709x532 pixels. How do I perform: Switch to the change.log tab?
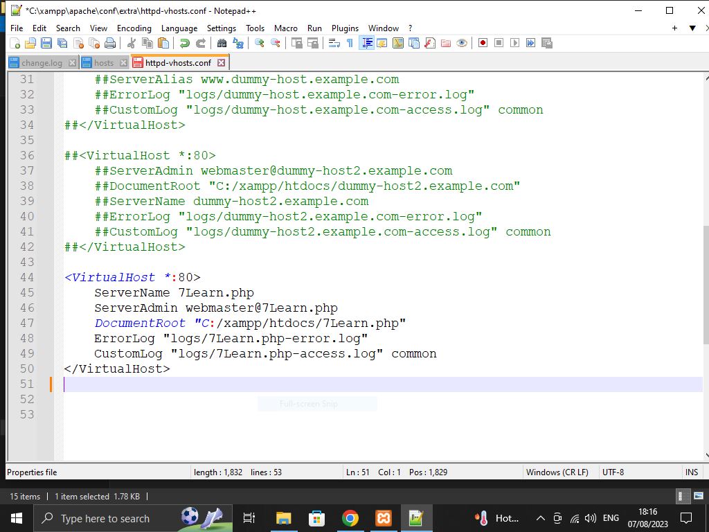click(42, 63)
